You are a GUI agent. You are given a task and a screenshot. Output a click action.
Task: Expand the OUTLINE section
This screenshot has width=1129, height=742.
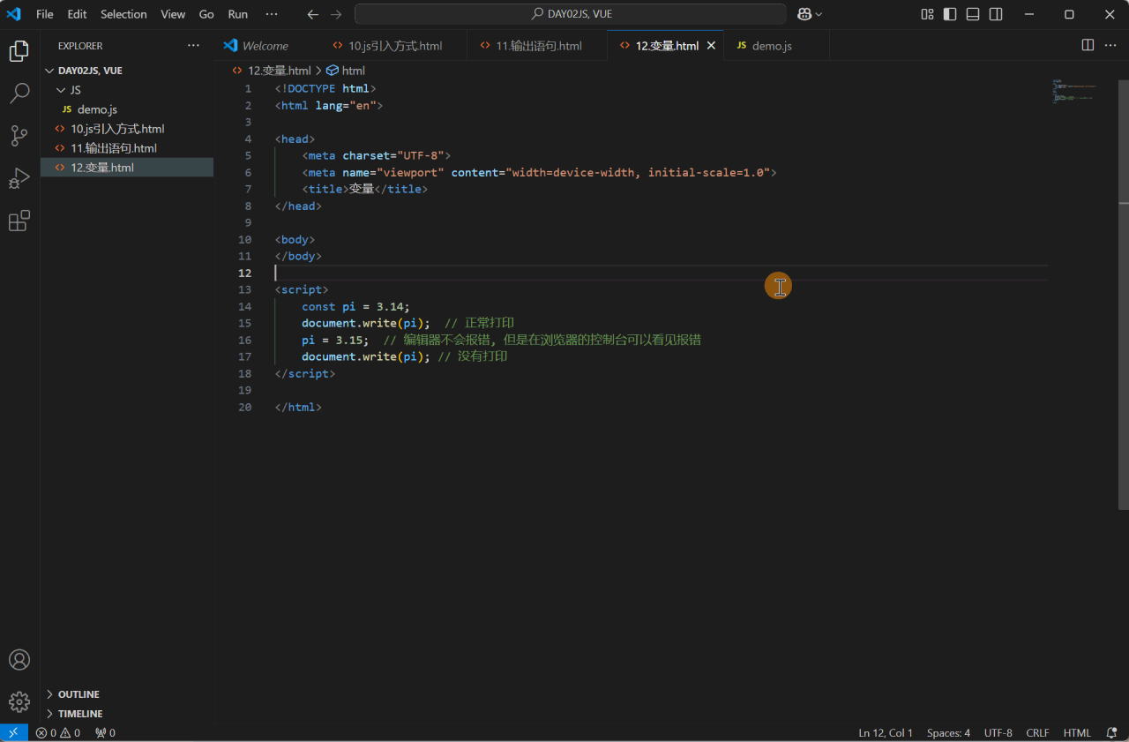pyautogui.click(x=79, y=694)
